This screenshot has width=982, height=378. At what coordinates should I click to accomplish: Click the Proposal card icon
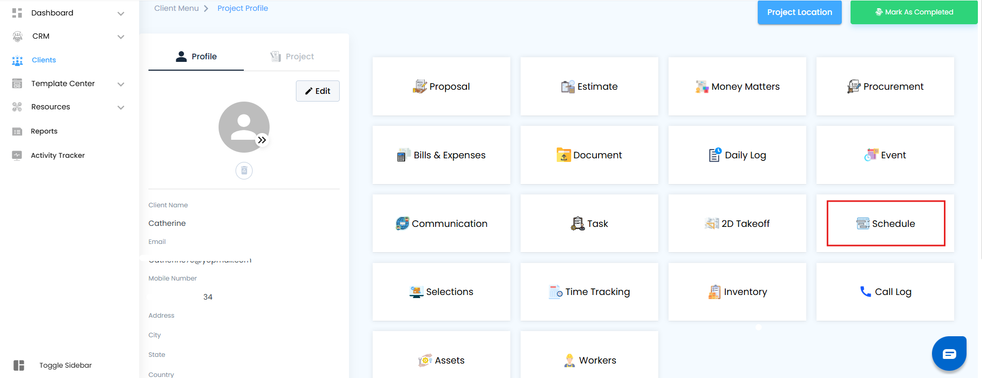(x=420, y=86)
